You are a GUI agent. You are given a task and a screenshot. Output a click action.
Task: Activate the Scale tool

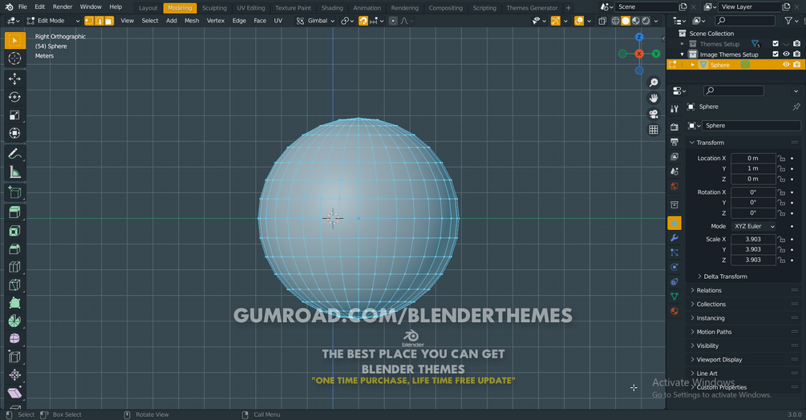pyautogui.click(x=15, y=115)
